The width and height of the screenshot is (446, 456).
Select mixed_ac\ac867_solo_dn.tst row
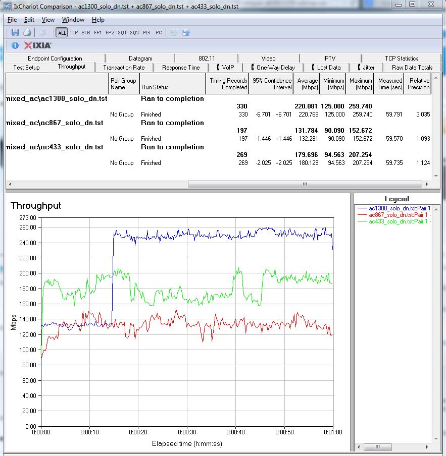coord(218,123)
